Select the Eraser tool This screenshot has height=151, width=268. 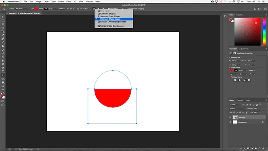[3, 53]
